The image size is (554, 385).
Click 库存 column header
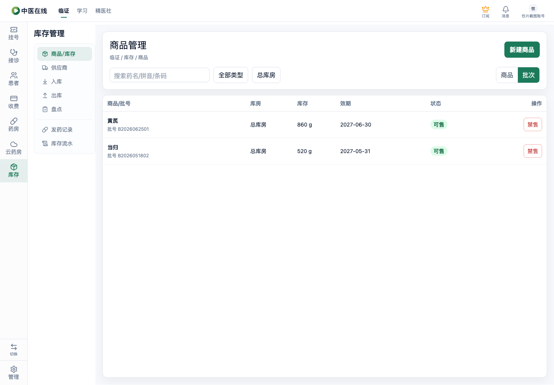(x=302, y=103)
